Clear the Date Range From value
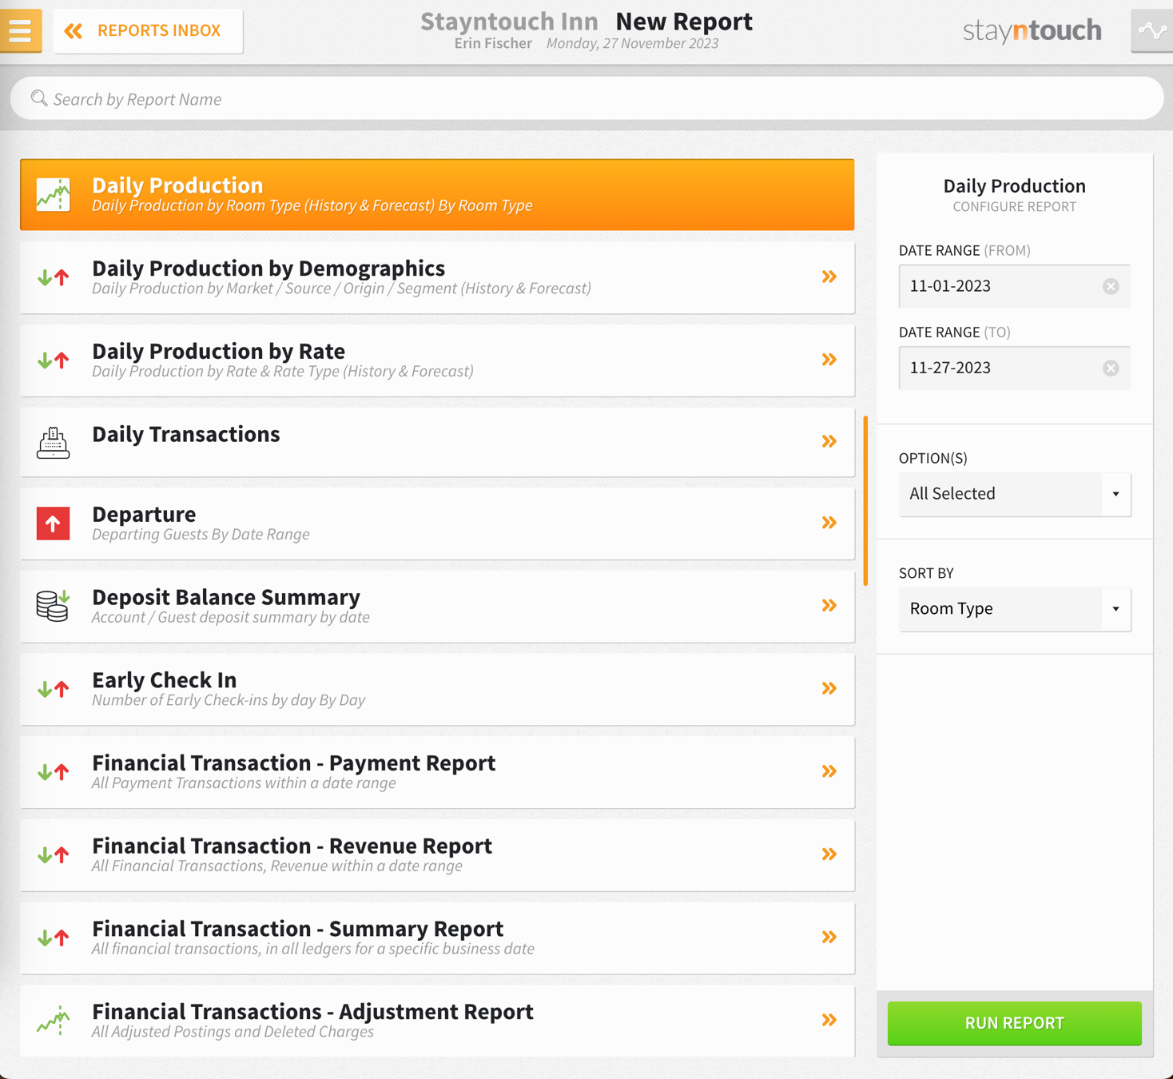Viewport: 1173px width, 1079px height. [x=1111, y=286]
